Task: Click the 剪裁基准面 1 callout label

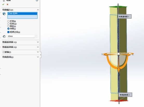Action: pyautogui.click(x=125, y=17)
